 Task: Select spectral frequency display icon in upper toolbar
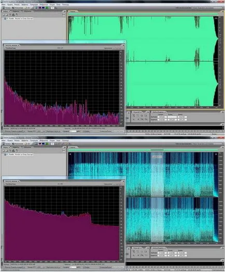tap(40, 8)
